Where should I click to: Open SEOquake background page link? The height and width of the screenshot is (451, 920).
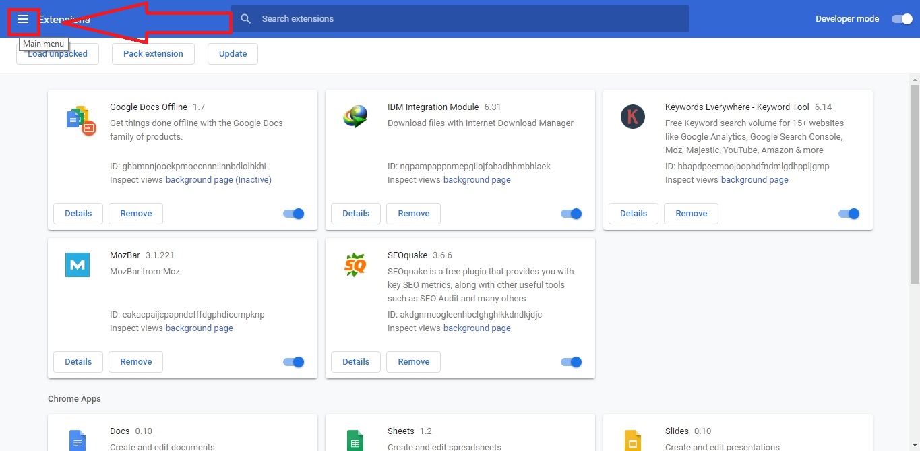pyautogui.click(x=477, y=328)
